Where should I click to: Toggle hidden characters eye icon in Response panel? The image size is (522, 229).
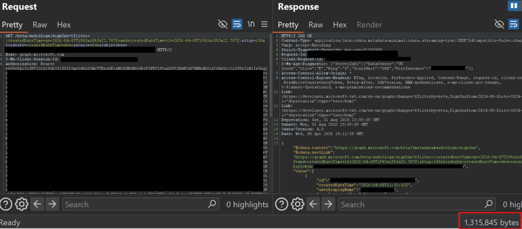tap(499, 24)
